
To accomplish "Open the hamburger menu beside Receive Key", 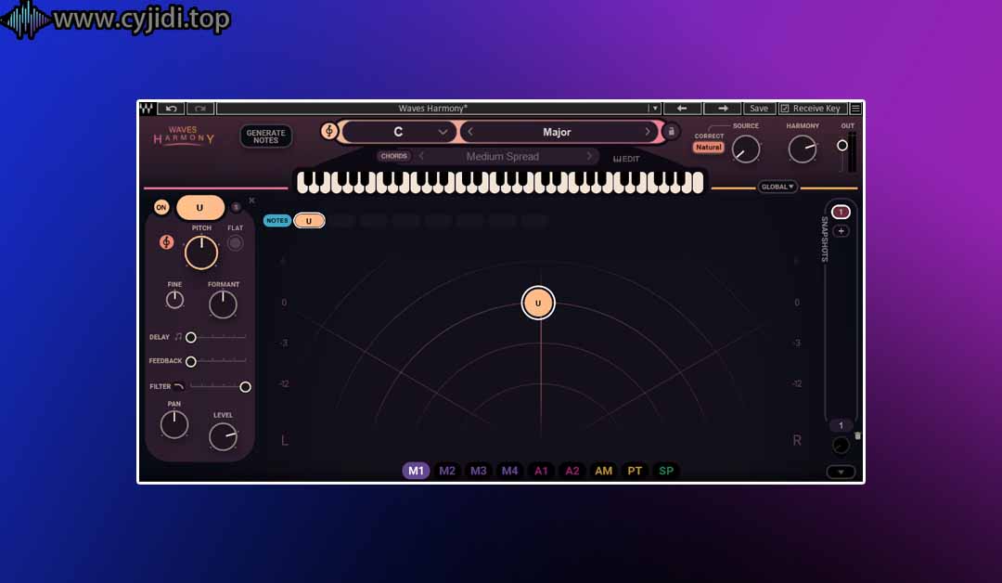I will click(855, 108).
